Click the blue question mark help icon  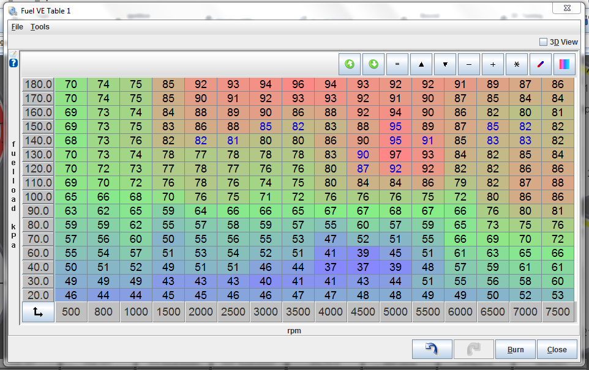(13, 63)
